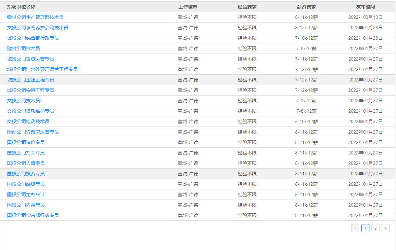Image resolution: width=396 pixels, height=250 pixels.
Task: Click salary 6-10k·12薪
Action: 306,121
